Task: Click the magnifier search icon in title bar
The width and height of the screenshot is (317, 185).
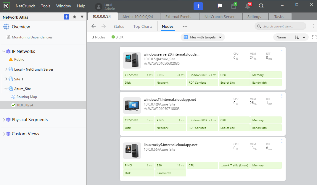Action: [x=261, y=6]
